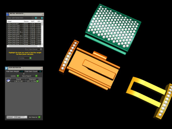The height and width of the screenshot is (129, 172).
Task: Click the Gem Reporter panel icon
Action: (6, 68)
